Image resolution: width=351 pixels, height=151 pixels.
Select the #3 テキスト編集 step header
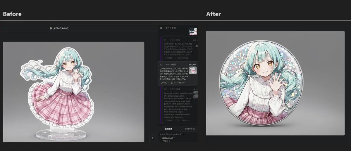[172, 89]
